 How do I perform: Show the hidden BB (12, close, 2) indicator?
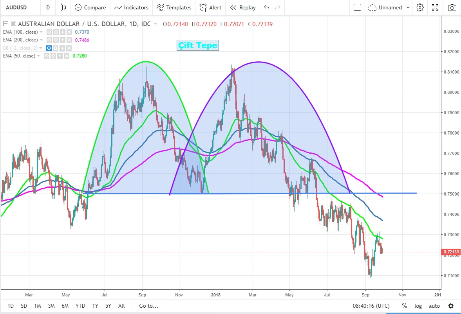[x=49, y=48]
